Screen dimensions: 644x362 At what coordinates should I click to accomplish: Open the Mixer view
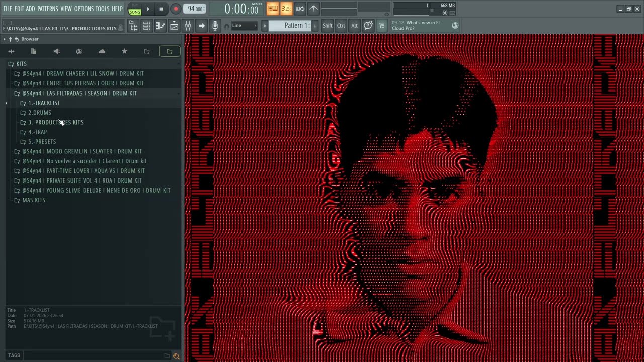click(x=188, y=26)
